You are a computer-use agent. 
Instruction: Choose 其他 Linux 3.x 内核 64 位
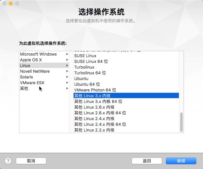click(x=126, y=101)
